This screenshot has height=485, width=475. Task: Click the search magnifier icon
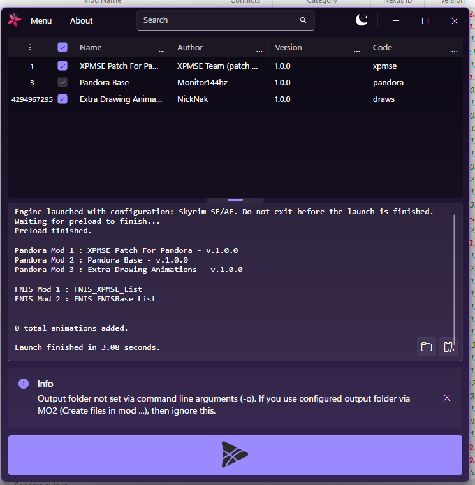pos(303,20)
